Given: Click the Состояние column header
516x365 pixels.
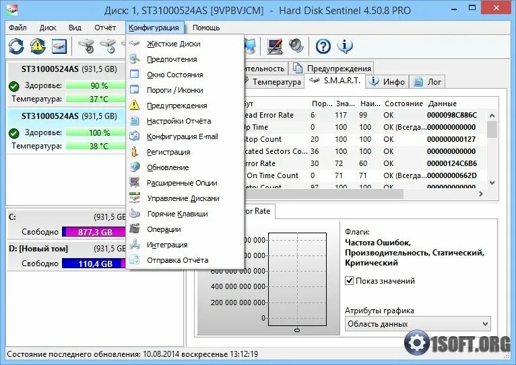Looking at the screenshot, I should [404, 104].
